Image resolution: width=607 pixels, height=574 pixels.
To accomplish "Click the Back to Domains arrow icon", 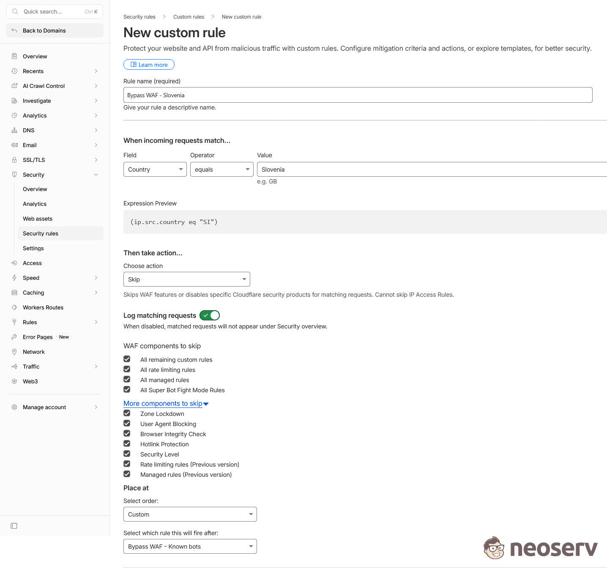I will 14,30.
